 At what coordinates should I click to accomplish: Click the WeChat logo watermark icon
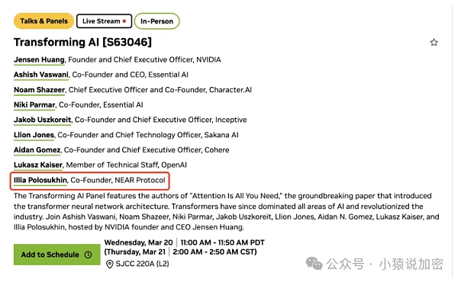[314, 264]
